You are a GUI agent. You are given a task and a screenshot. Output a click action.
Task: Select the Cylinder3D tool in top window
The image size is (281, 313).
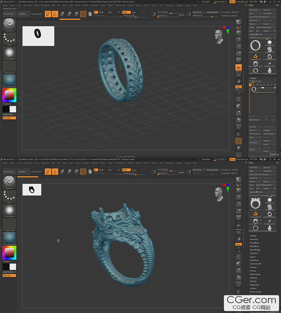[270, 50]
